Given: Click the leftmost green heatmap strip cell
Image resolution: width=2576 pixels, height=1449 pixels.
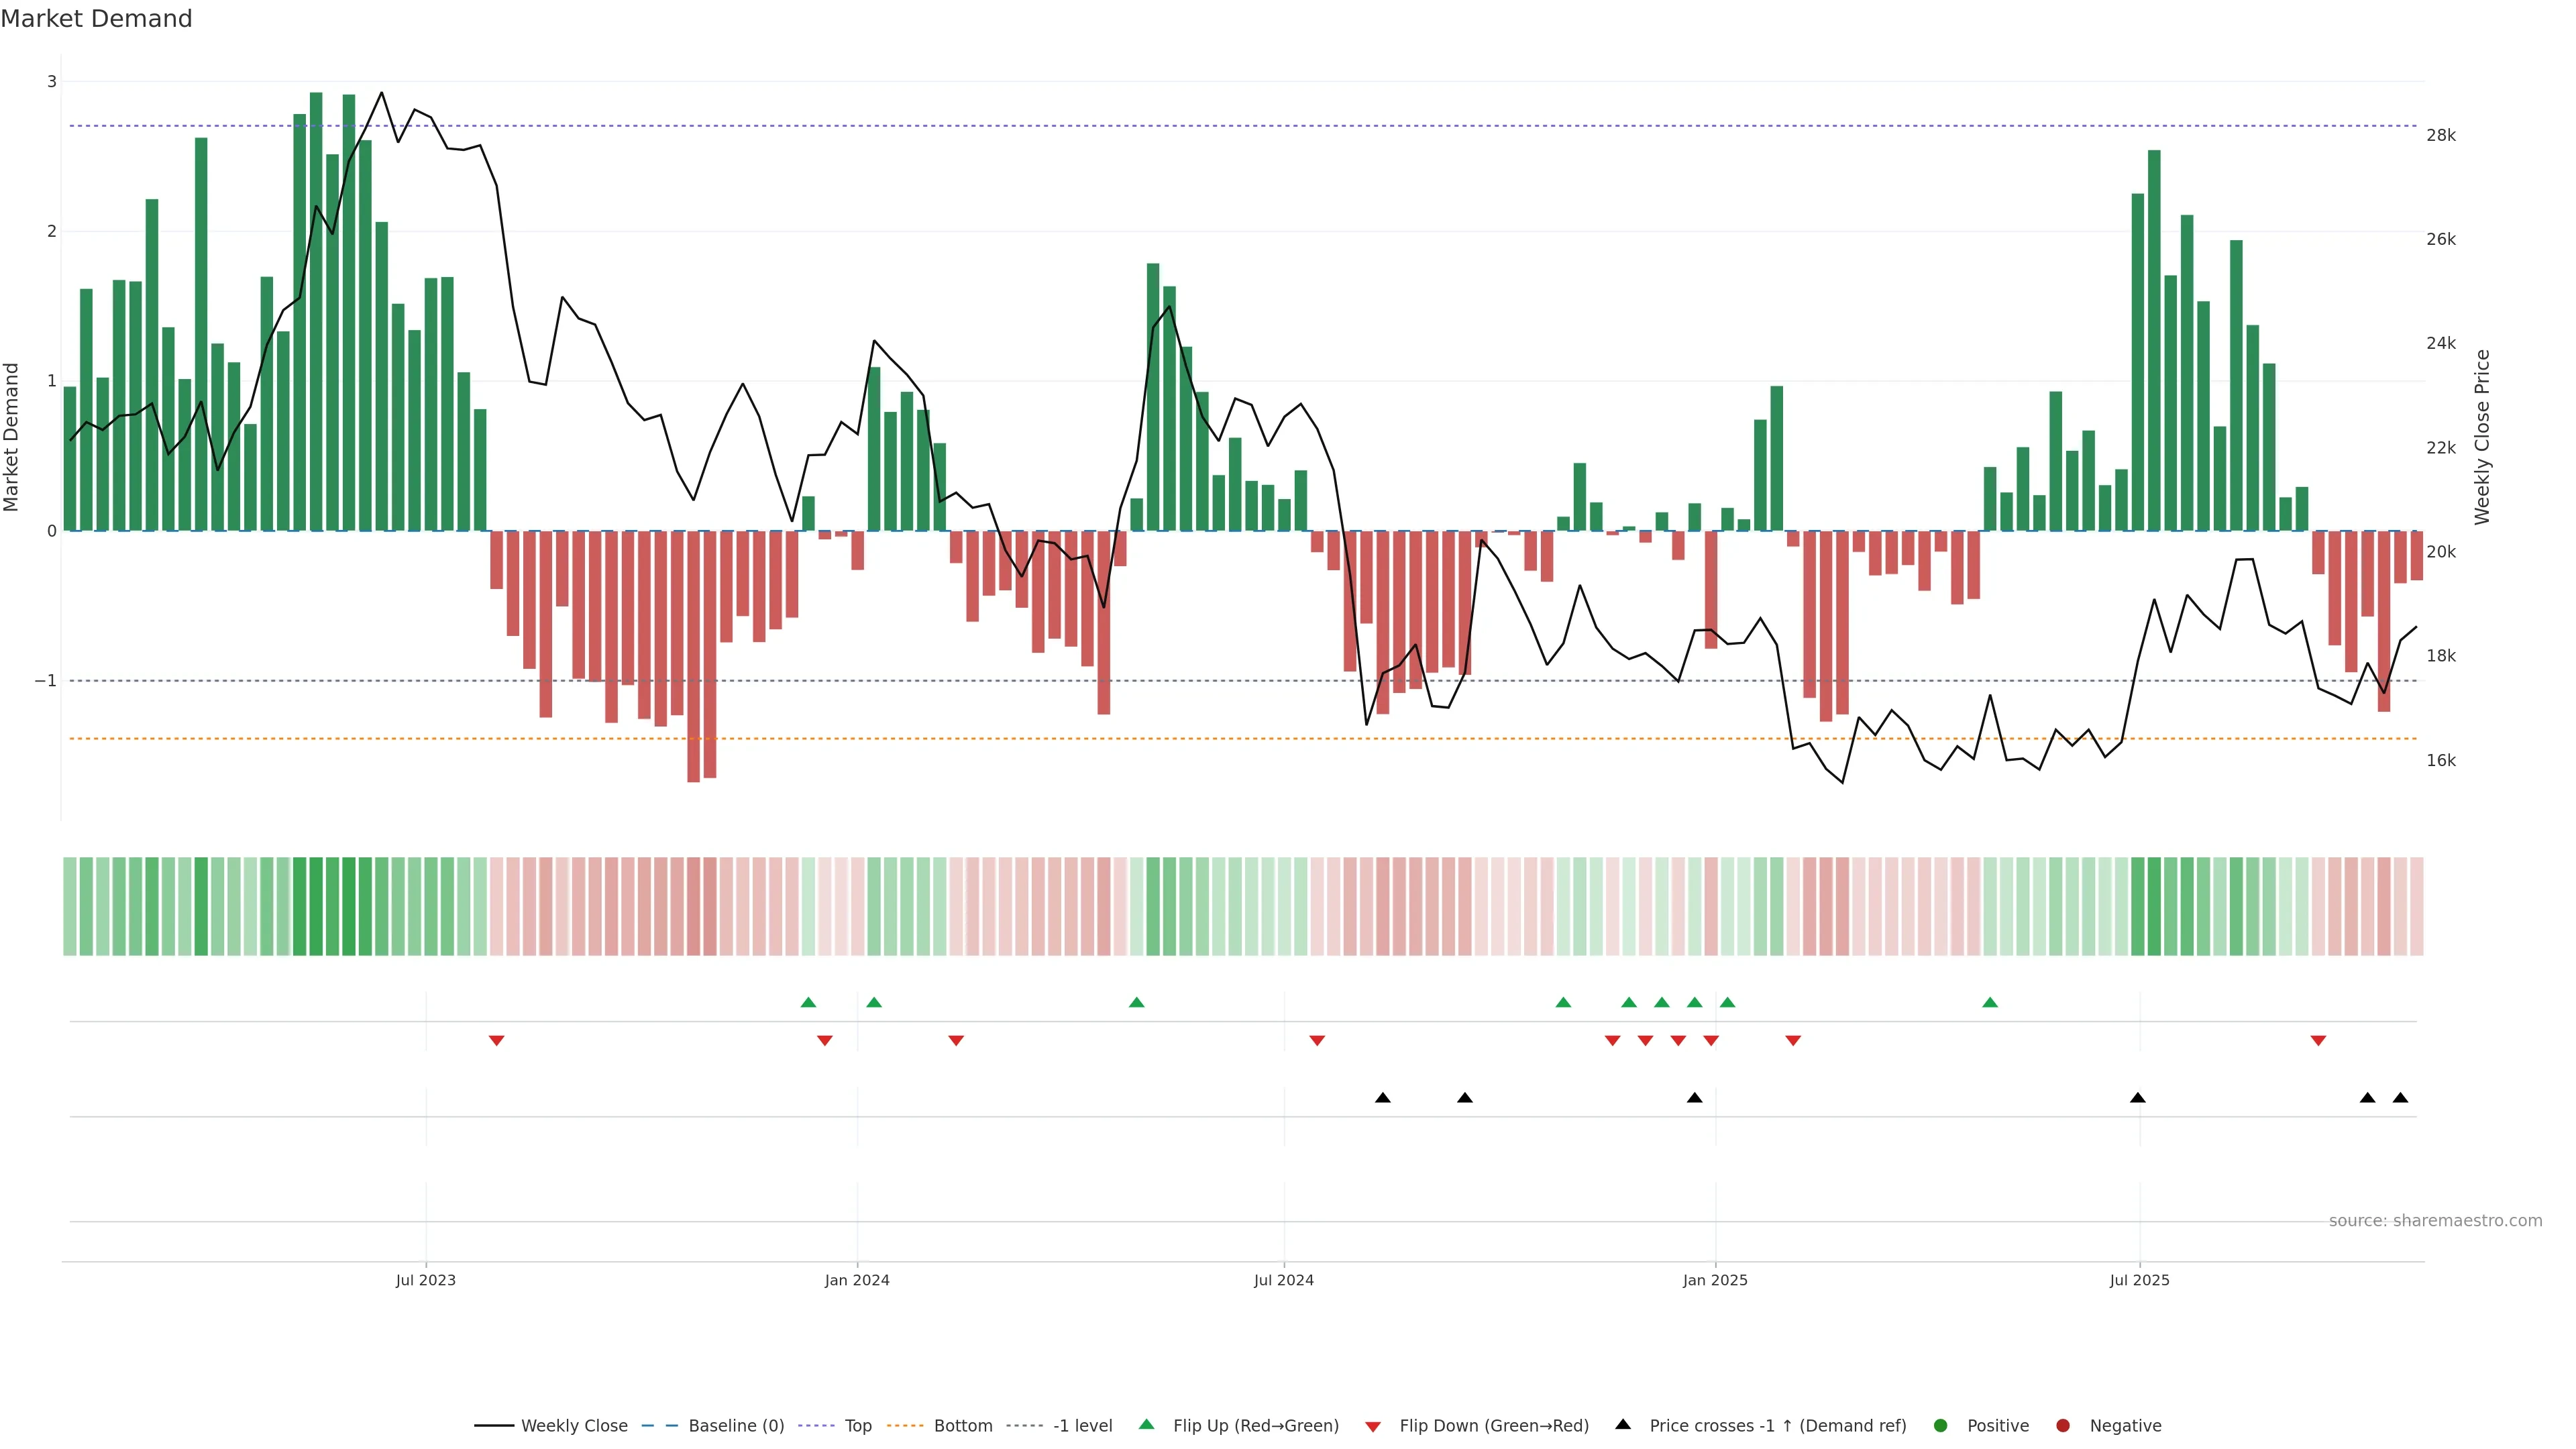Looking at the screenshot, I should (70, 906).
